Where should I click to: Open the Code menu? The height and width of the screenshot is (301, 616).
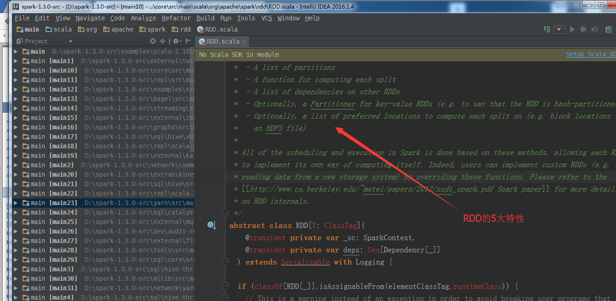click(x=118, y=18)
